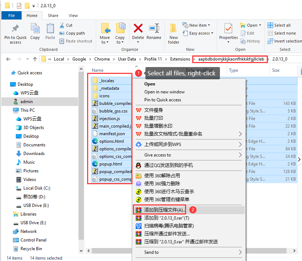Image resolution: width=302 pixels, height=261 pixels.
Task: Click Copy path in Clipboard group
Action: (72, 33)
